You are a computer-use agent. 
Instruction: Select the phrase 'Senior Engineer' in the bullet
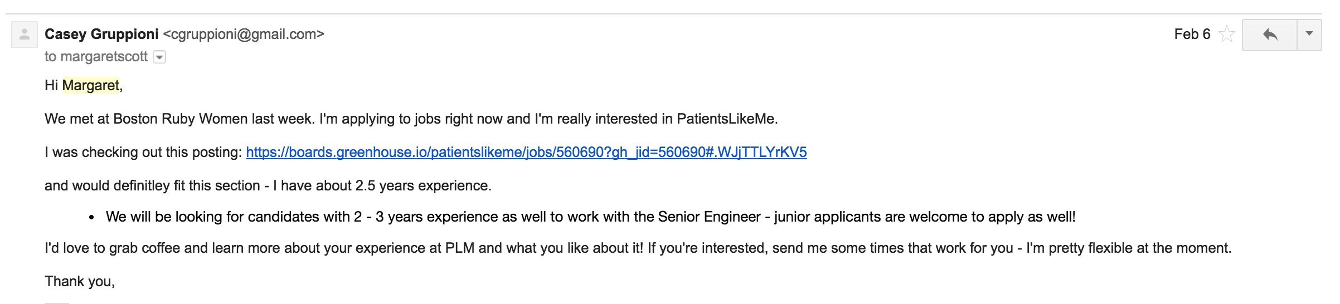[709, 217]
